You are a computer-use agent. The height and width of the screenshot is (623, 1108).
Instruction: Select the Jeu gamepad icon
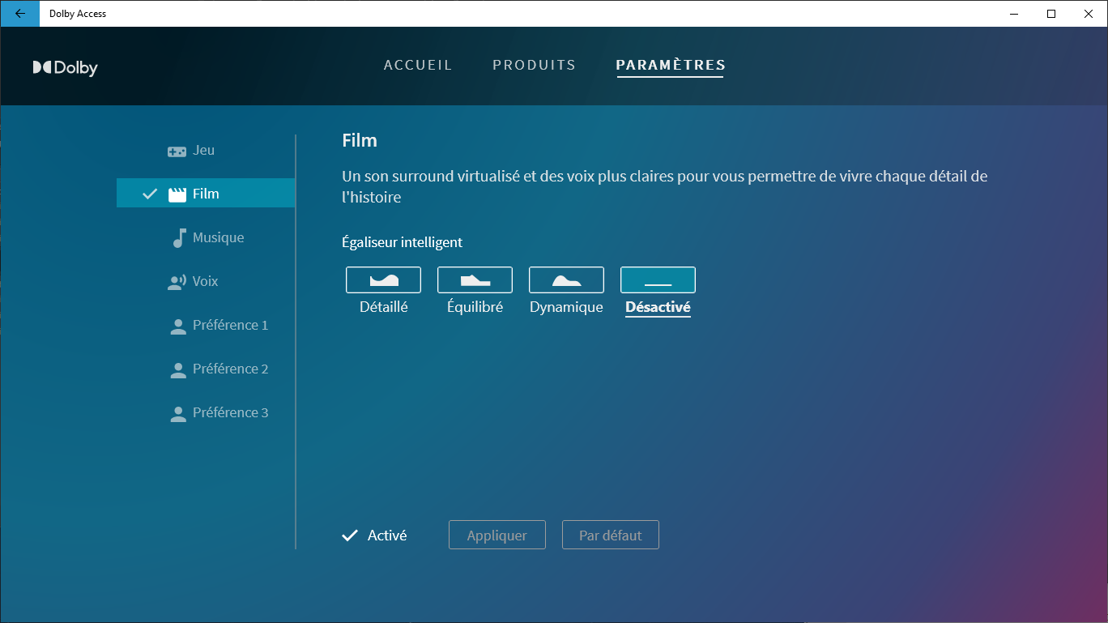click(177, 151)
